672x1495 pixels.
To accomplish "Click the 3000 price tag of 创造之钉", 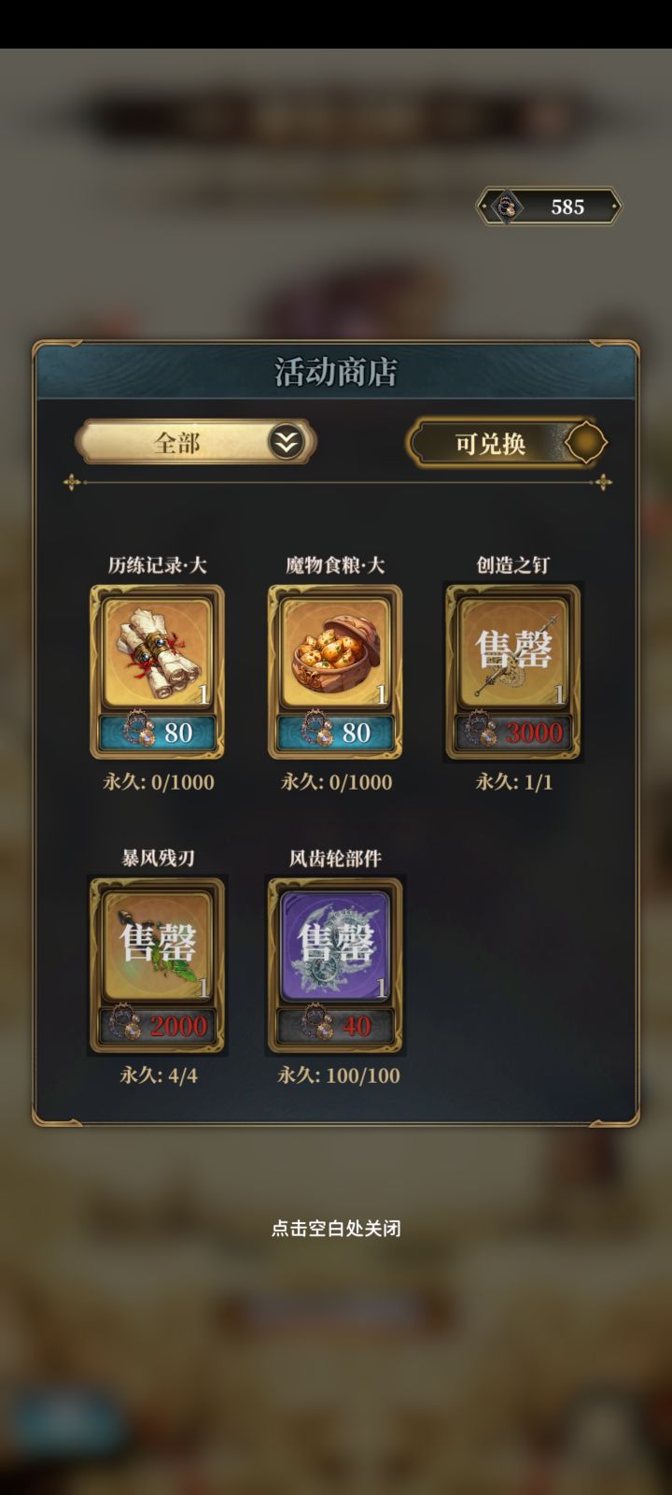I will pos(513,733).
